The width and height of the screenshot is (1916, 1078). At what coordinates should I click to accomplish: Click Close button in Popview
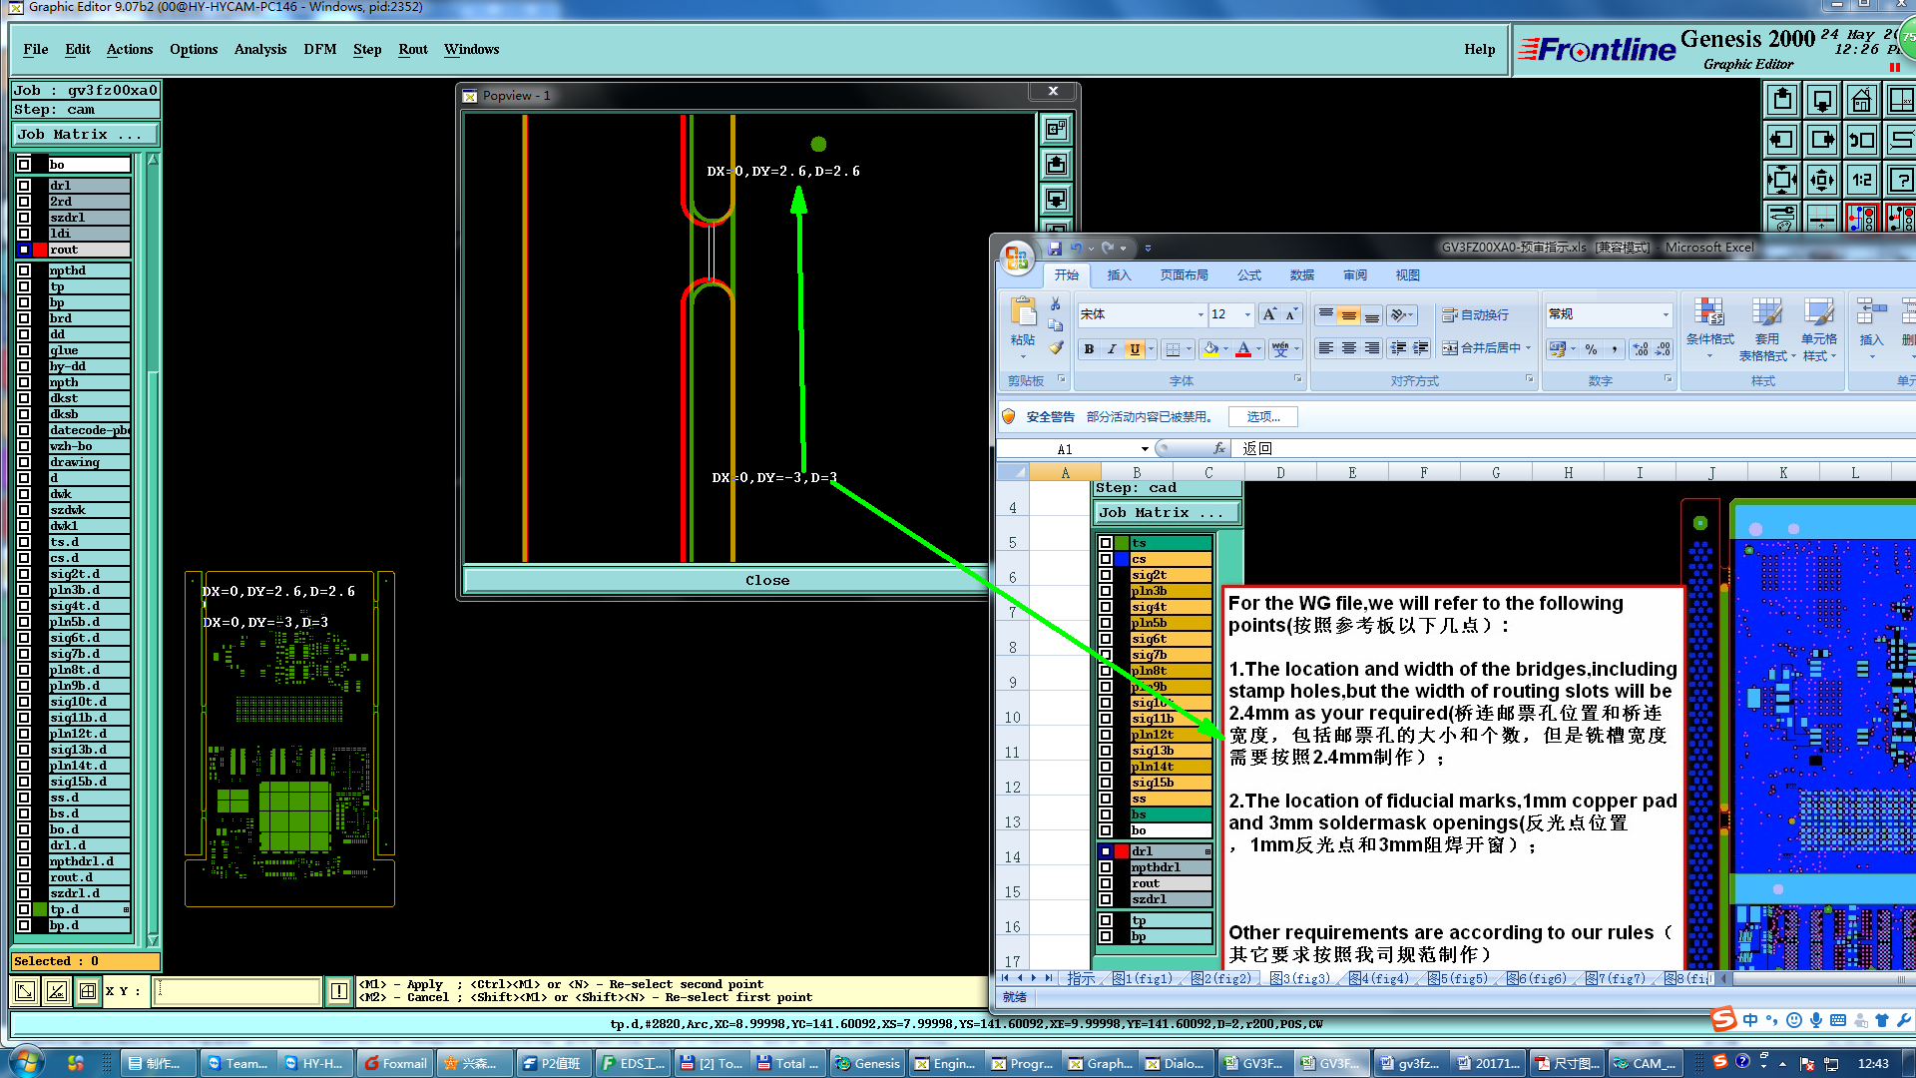pyautogui.click(x=766, y=580)
